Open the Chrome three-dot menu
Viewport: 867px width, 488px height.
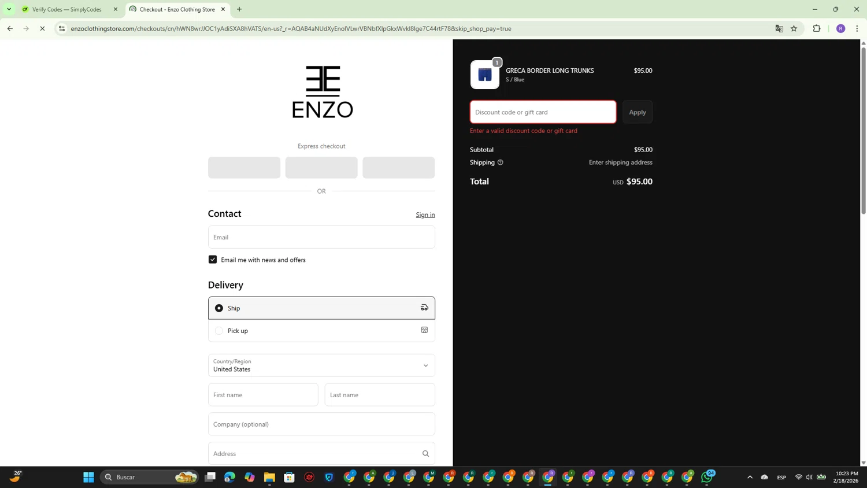coord(857,28)
